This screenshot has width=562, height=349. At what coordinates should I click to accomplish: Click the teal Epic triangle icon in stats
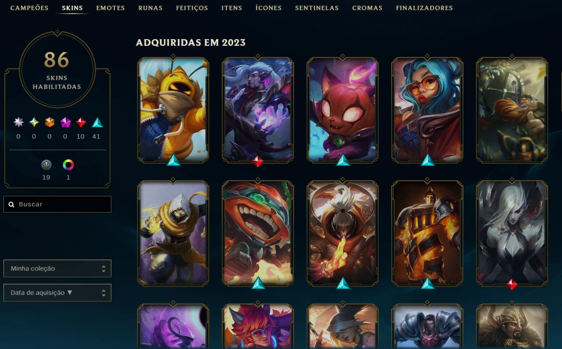(x=97, y=122)
